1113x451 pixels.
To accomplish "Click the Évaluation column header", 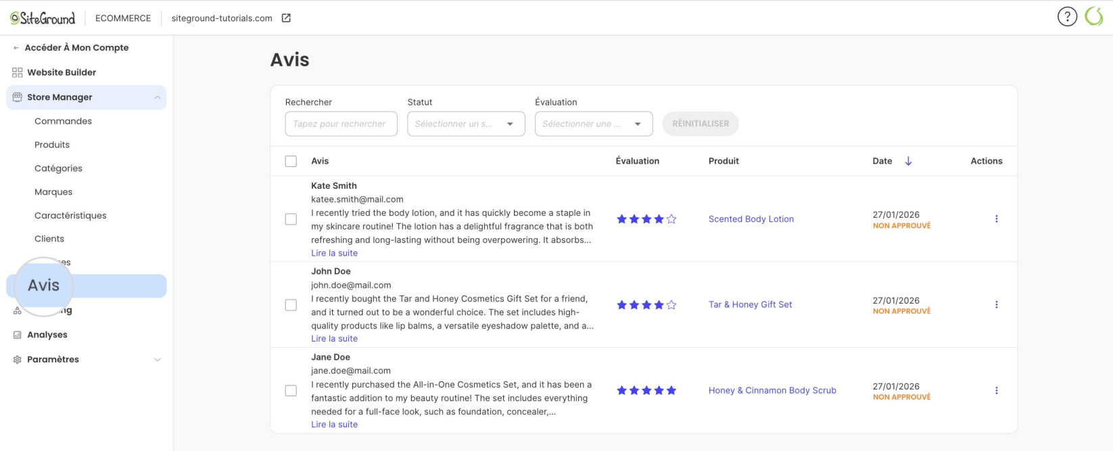I will pos(638,161).
